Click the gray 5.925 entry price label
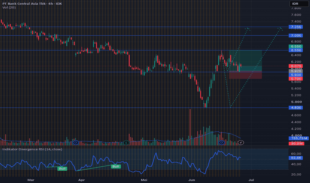This screenshot has height=183, width=310. (296, 71)
